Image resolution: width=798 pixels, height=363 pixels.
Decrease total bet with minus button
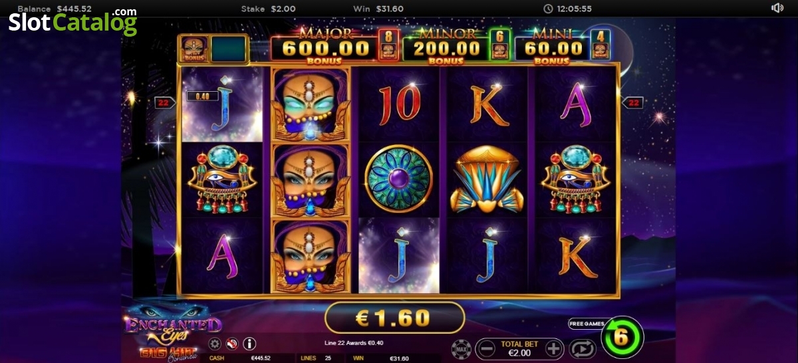[487, 348]
